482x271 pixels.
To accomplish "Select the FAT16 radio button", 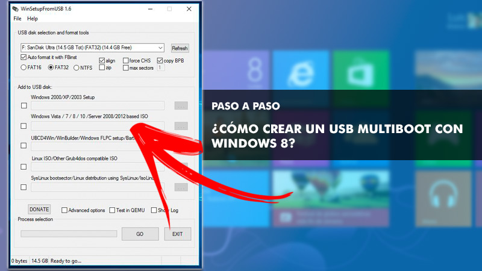I will (x=23, y=67).
